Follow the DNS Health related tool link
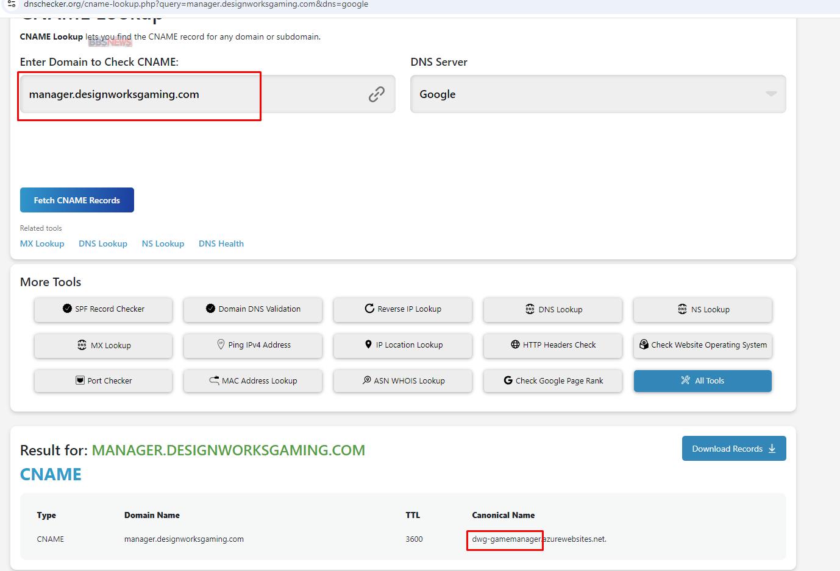The image size is (840, 571). (x=221, y=243)
